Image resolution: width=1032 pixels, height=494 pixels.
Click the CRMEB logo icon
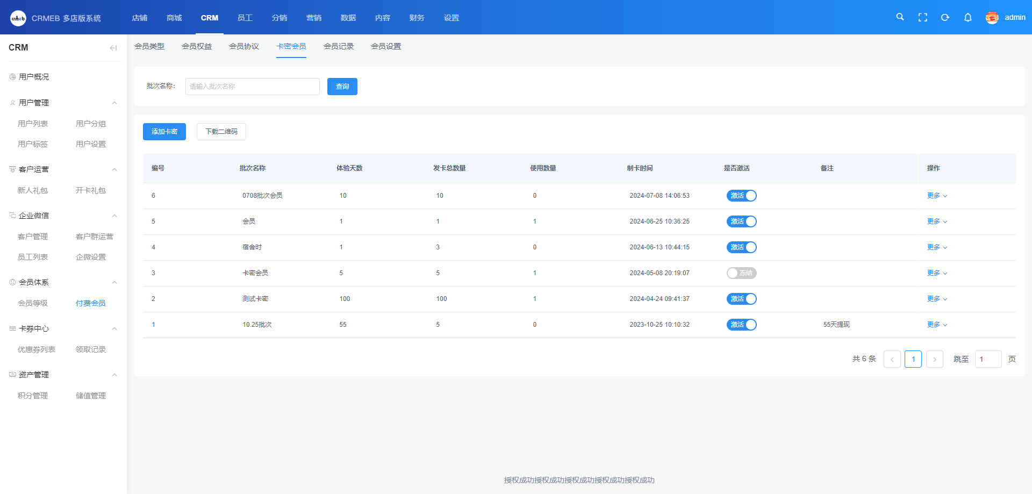(x=18, y=18)
